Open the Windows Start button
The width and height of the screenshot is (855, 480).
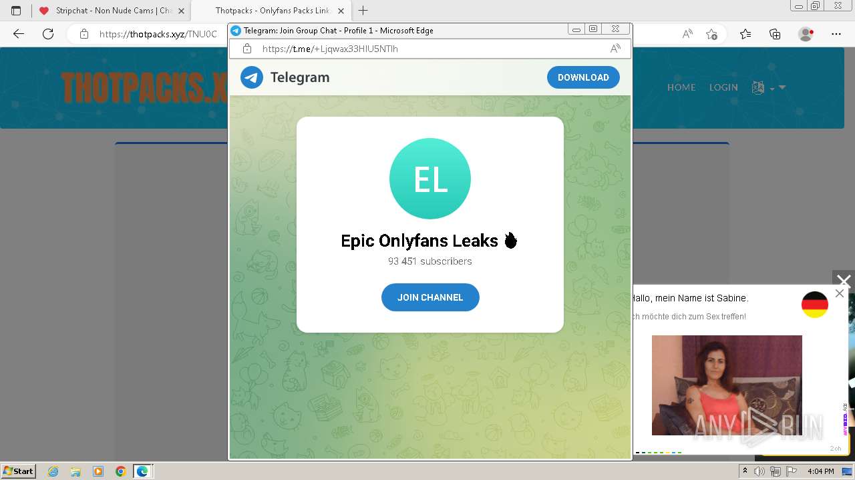[x=18, y=471]
